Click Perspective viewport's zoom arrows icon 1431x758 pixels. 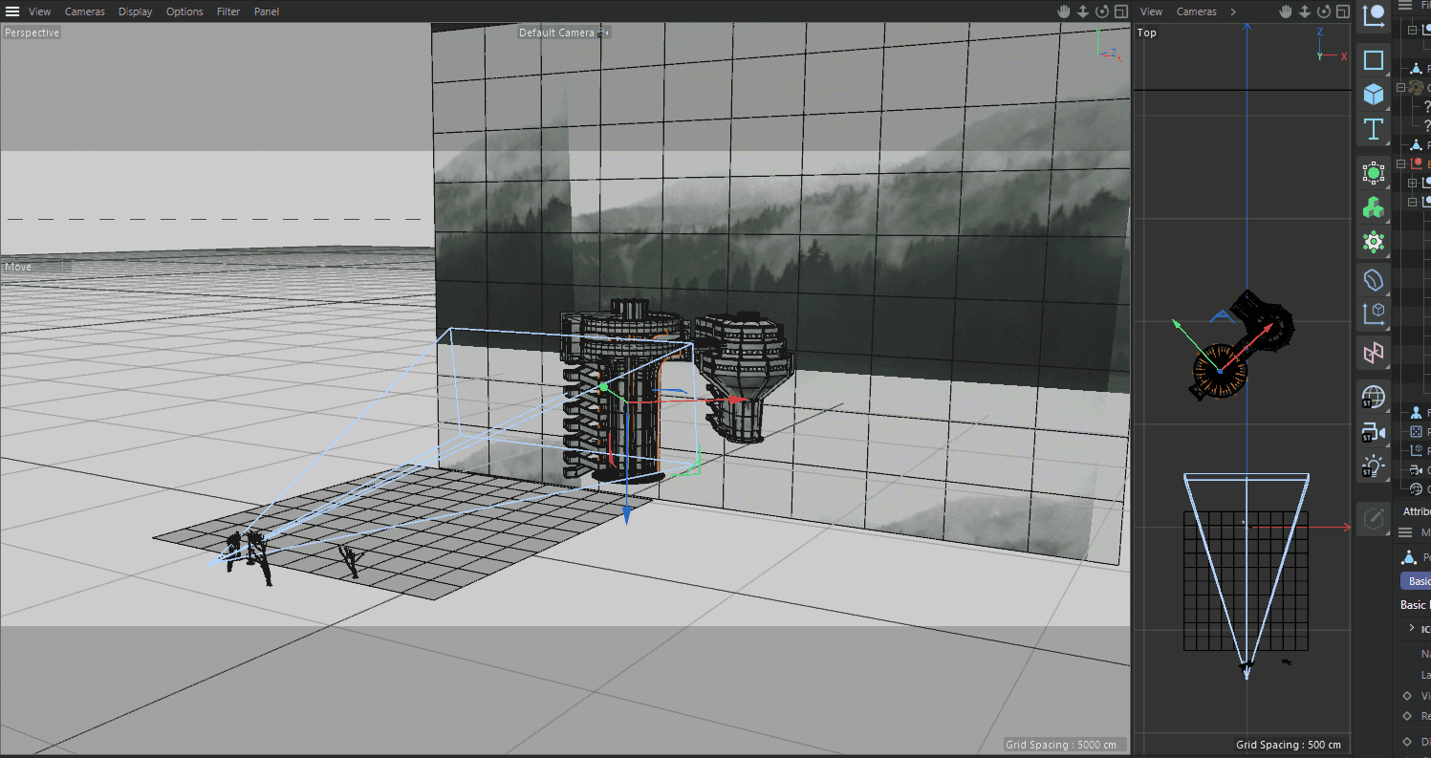tap(1083, 11)
